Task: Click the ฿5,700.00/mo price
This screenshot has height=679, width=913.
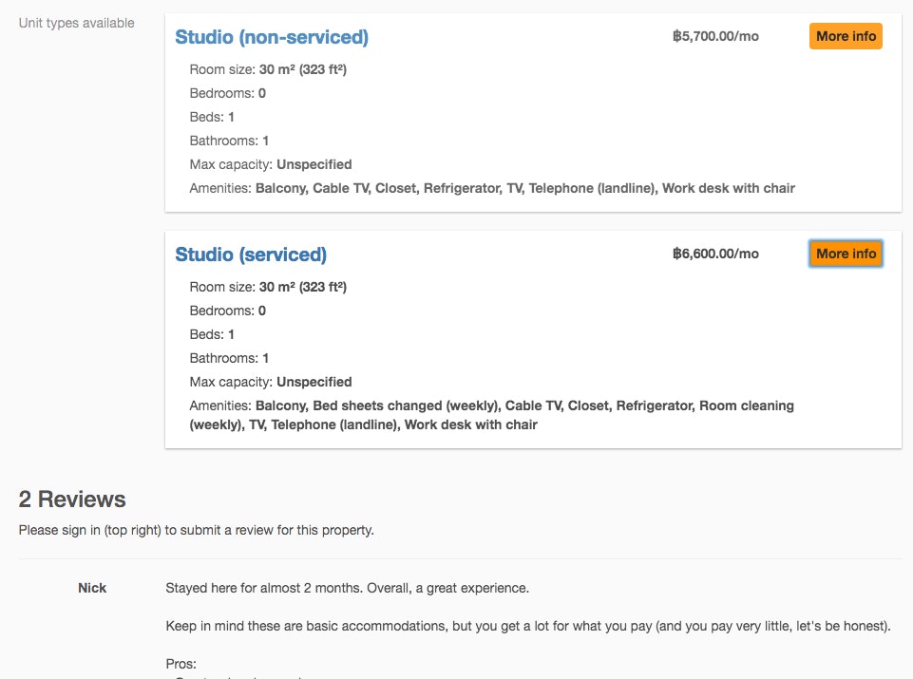Action: pos(715,37)
